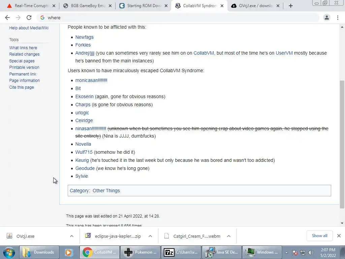345x259 pixels.
Task: Close the BGB GameBoy Emu tab
Action: (110, 6)
